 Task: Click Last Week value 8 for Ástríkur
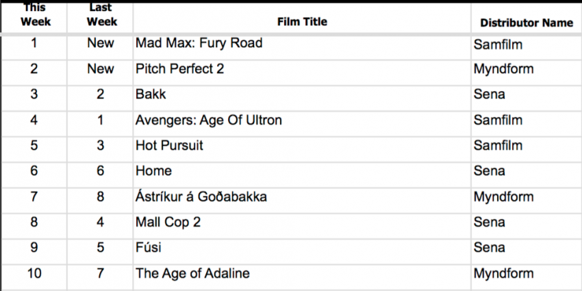[100, 200]
